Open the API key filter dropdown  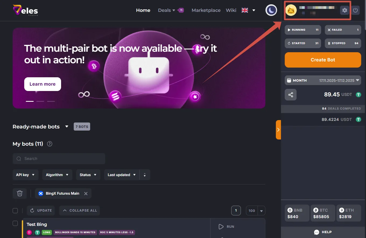click(25, 175)
